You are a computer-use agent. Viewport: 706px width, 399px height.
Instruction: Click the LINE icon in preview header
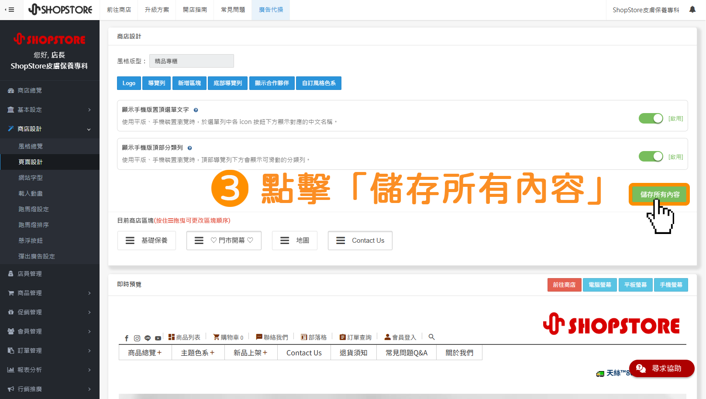coord(148,338)
